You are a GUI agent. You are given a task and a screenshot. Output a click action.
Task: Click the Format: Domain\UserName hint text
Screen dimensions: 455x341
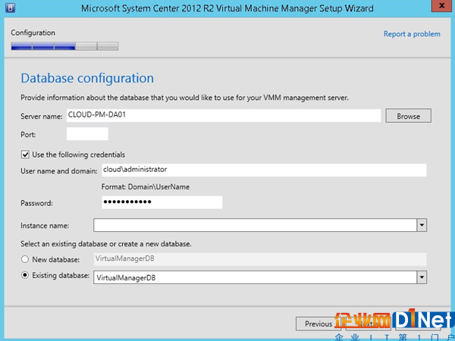tap(146, 186)
